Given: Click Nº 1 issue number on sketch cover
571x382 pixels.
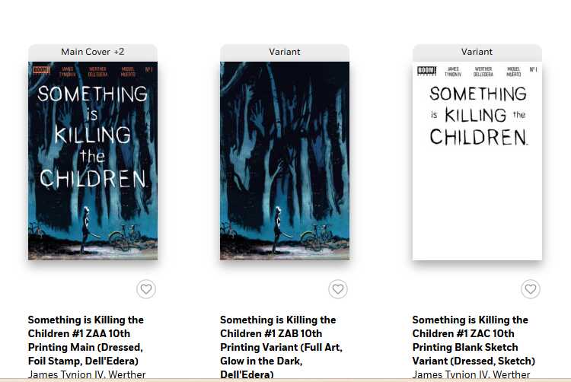Looking at the screenshot, I should pyautogui.click(x=533, y=69).
